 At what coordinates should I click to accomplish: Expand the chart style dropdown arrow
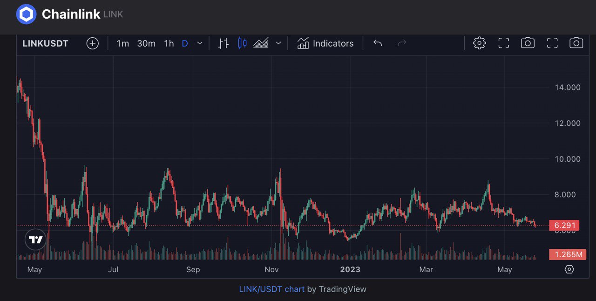[278, 43]
